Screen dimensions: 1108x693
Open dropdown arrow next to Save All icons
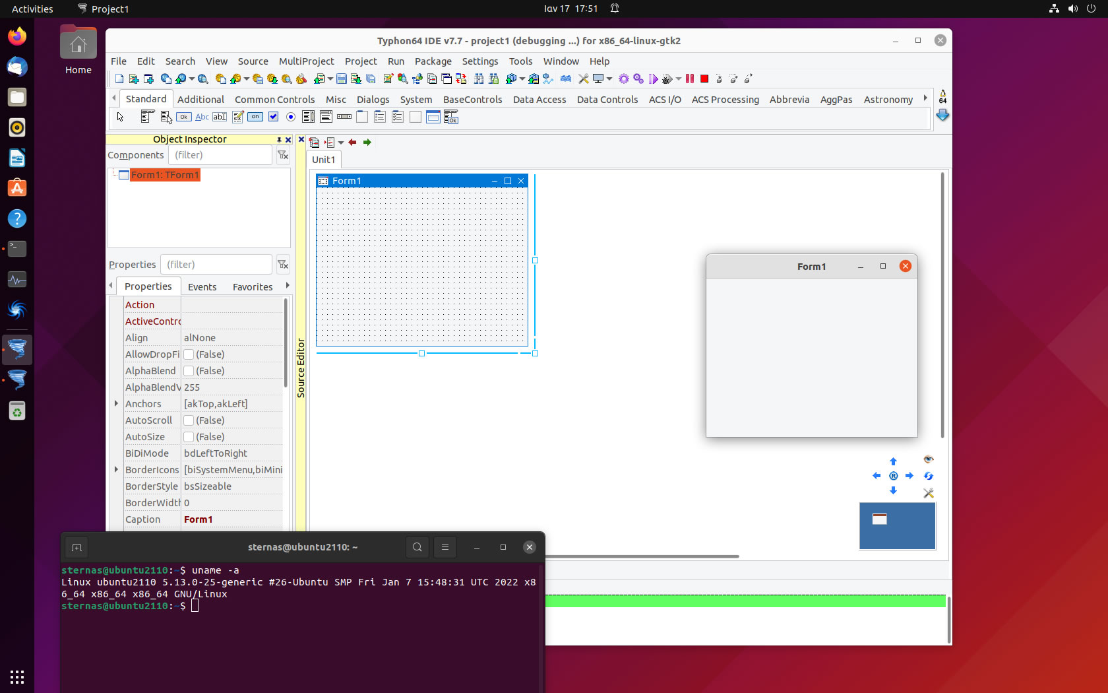point(330,79)
